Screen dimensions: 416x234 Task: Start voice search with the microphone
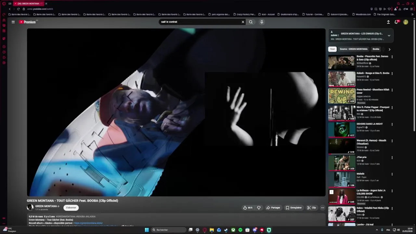click(262, 22)
